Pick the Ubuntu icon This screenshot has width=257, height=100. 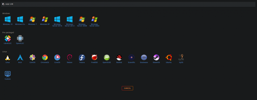click(169, 58)
